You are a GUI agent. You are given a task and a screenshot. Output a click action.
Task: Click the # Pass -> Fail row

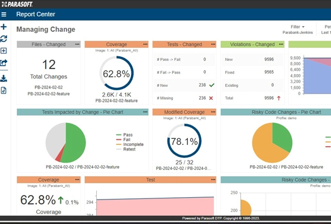pos(184,60)
